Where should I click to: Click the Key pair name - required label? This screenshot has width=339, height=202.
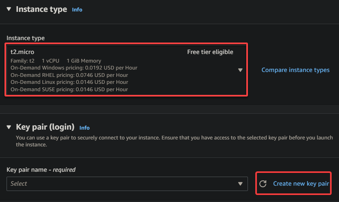41,170
